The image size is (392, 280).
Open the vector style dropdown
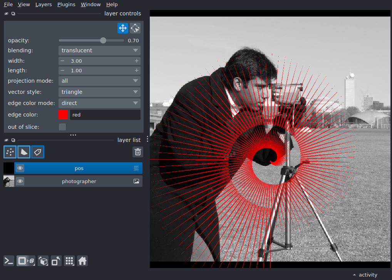tap(99, 92)
